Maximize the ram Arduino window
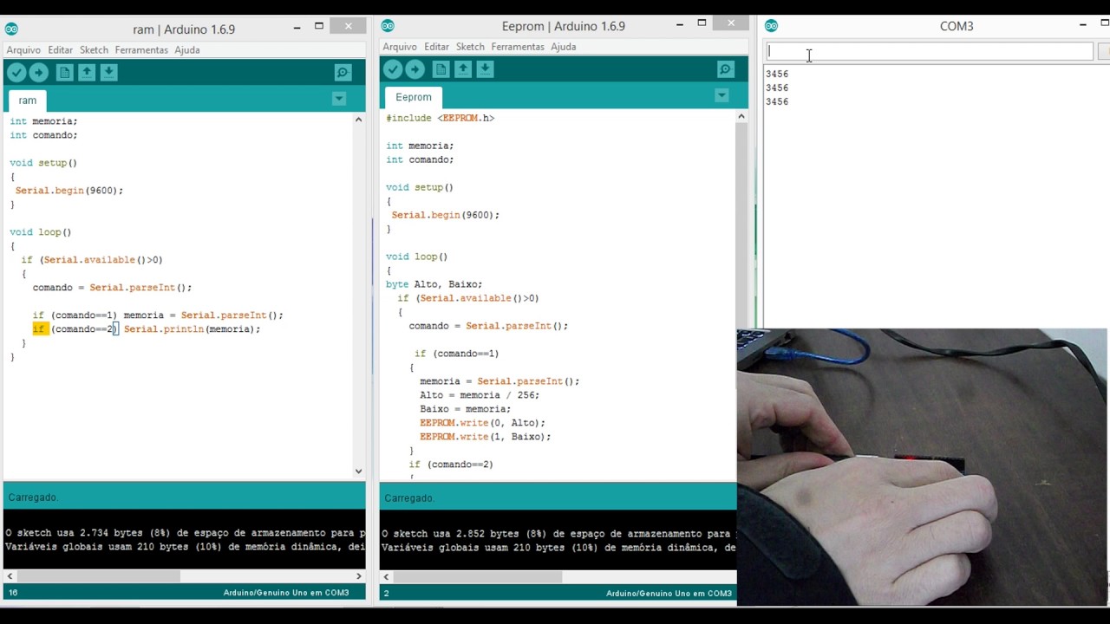 click(319, 26)
